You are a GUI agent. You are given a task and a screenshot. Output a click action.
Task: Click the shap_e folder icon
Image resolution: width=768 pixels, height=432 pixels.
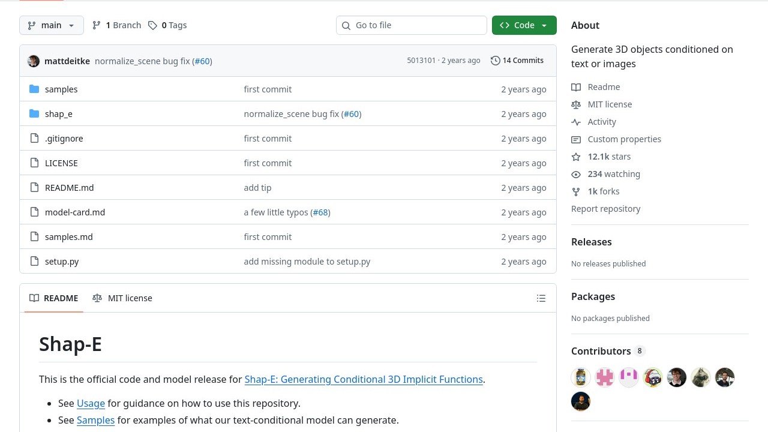point(34,114)
